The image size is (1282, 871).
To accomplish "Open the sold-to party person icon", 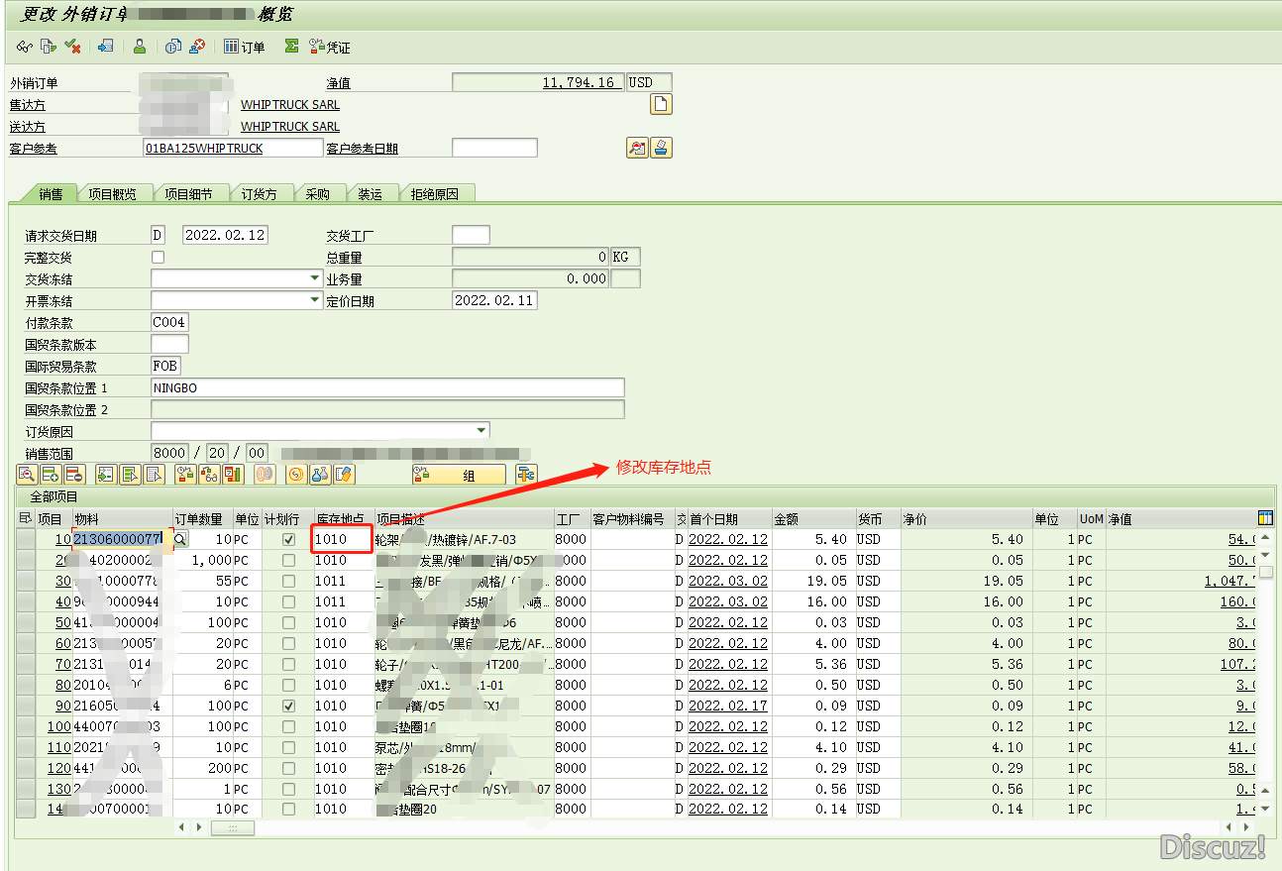I will pos(140,47).
